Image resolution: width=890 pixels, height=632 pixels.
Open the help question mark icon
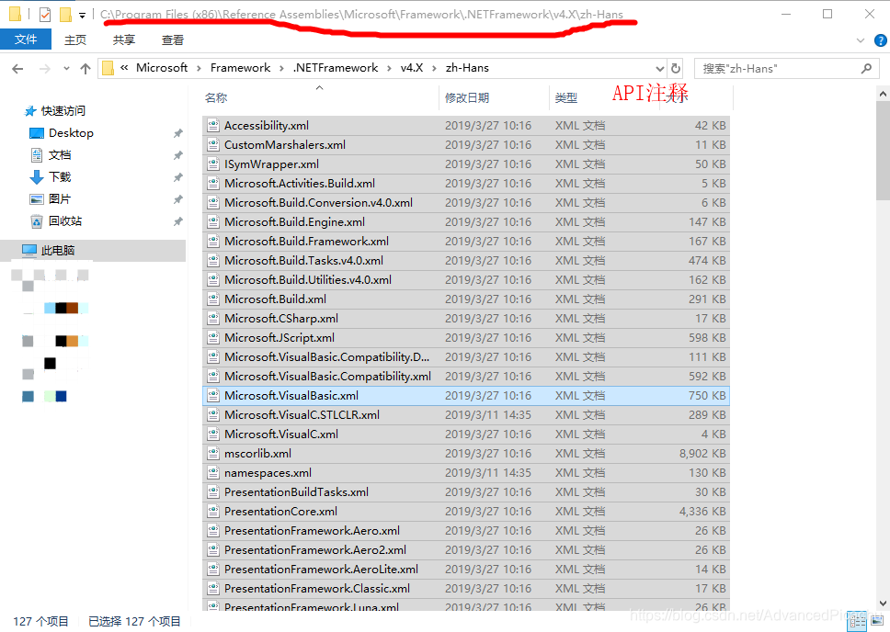[881, 40]
